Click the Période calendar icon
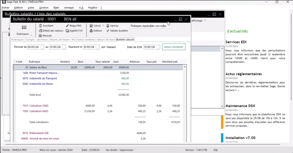 pos(41,36)
